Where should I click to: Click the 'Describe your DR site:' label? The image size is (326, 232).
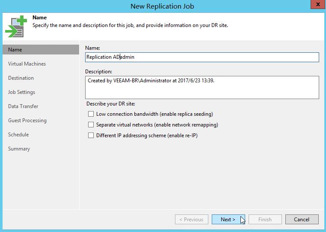111,104
